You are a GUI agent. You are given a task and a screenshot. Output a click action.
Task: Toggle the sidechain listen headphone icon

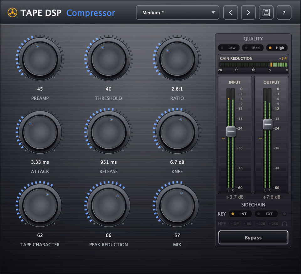284,224
